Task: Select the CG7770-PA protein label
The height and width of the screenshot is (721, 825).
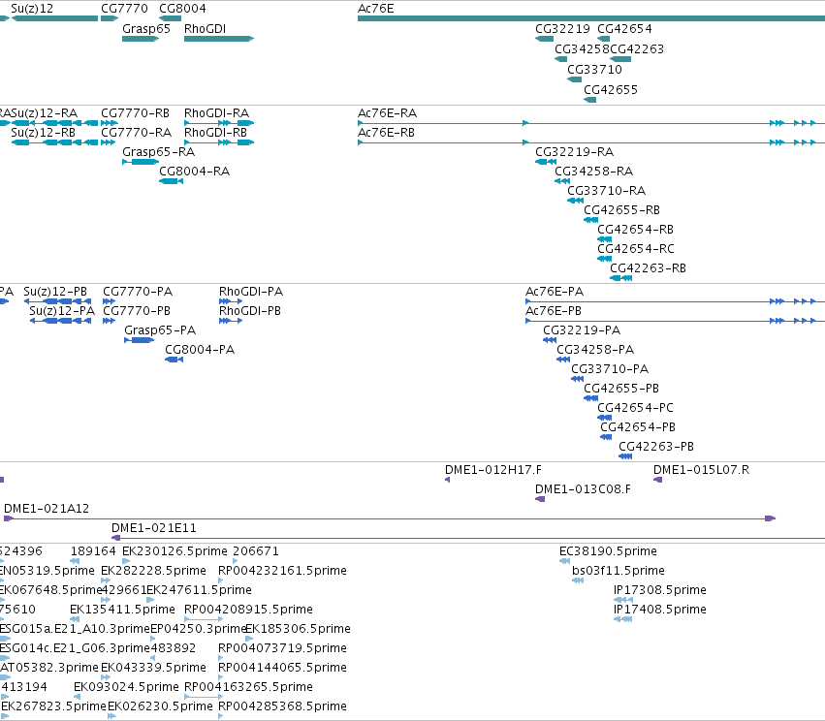Action: tap(138, 292)
